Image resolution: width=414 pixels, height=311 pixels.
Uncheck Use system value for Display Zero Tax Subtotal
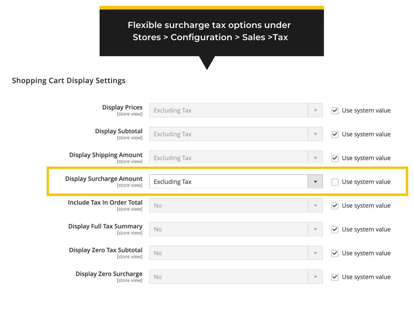click(335, 253)
